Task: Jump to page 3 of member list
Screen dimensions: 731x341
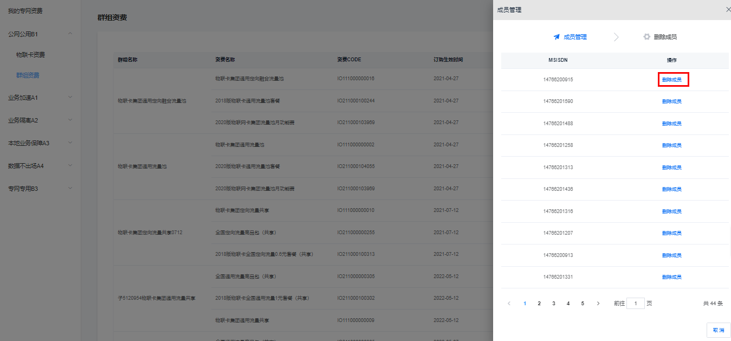Action: point(553,304)
